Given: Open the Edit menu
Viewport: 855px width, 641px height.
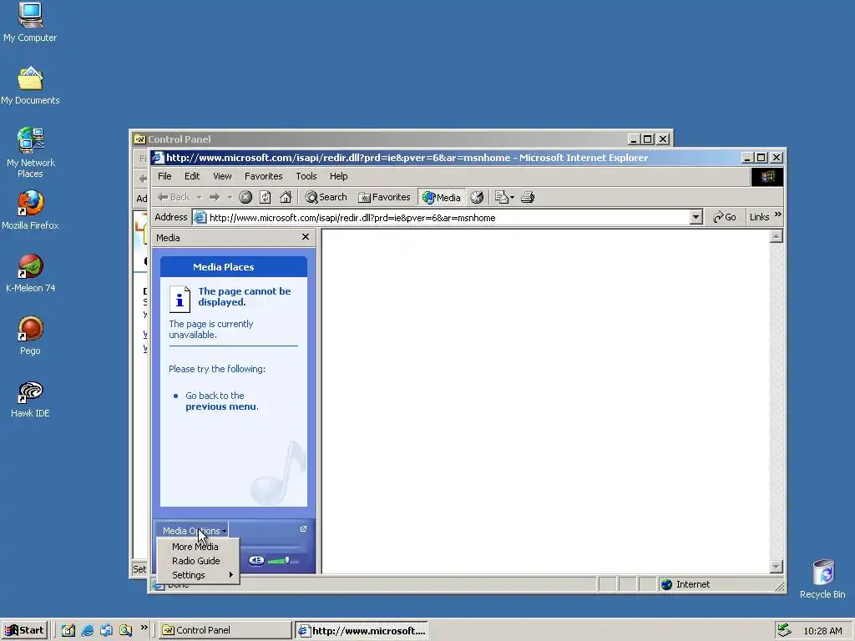Looking at the screenshot, I should coord(192,176).
